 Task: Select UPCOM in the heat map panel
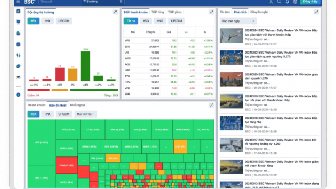coord(64,114)
